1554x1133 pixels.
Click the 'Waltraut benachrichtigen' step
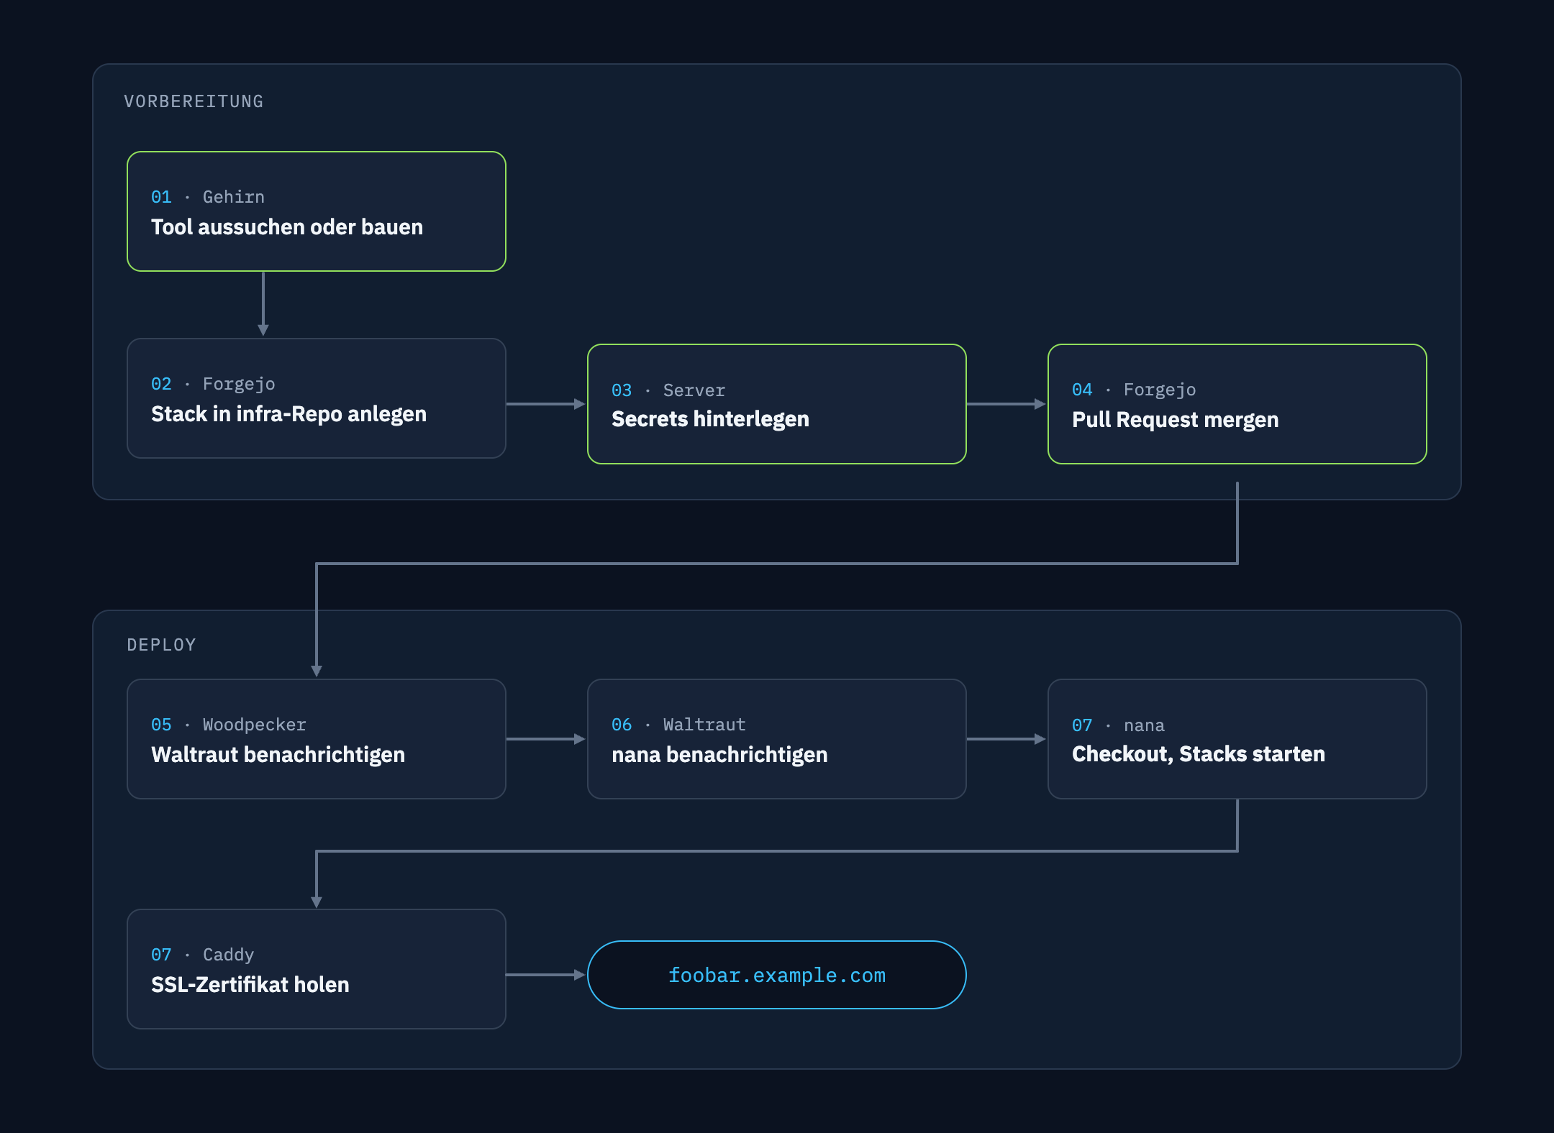coord(317,739)
